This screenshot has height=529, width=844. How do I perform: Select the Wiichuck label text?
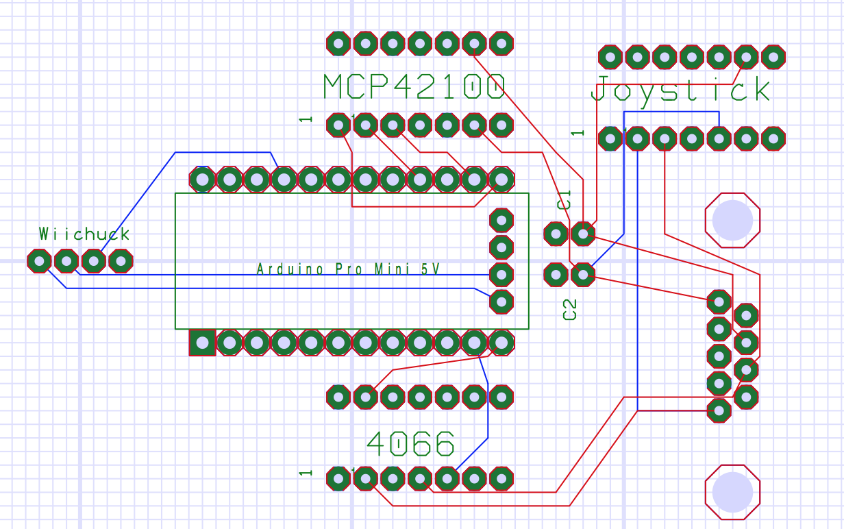pos(84,234)
